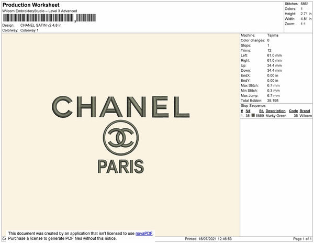
Task: Select the Zoom value 1:1
Action: (x=303, y=24)
